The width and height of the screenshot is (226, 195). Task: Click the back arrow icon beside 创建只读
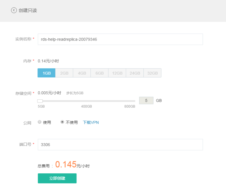tap(14, 10)
